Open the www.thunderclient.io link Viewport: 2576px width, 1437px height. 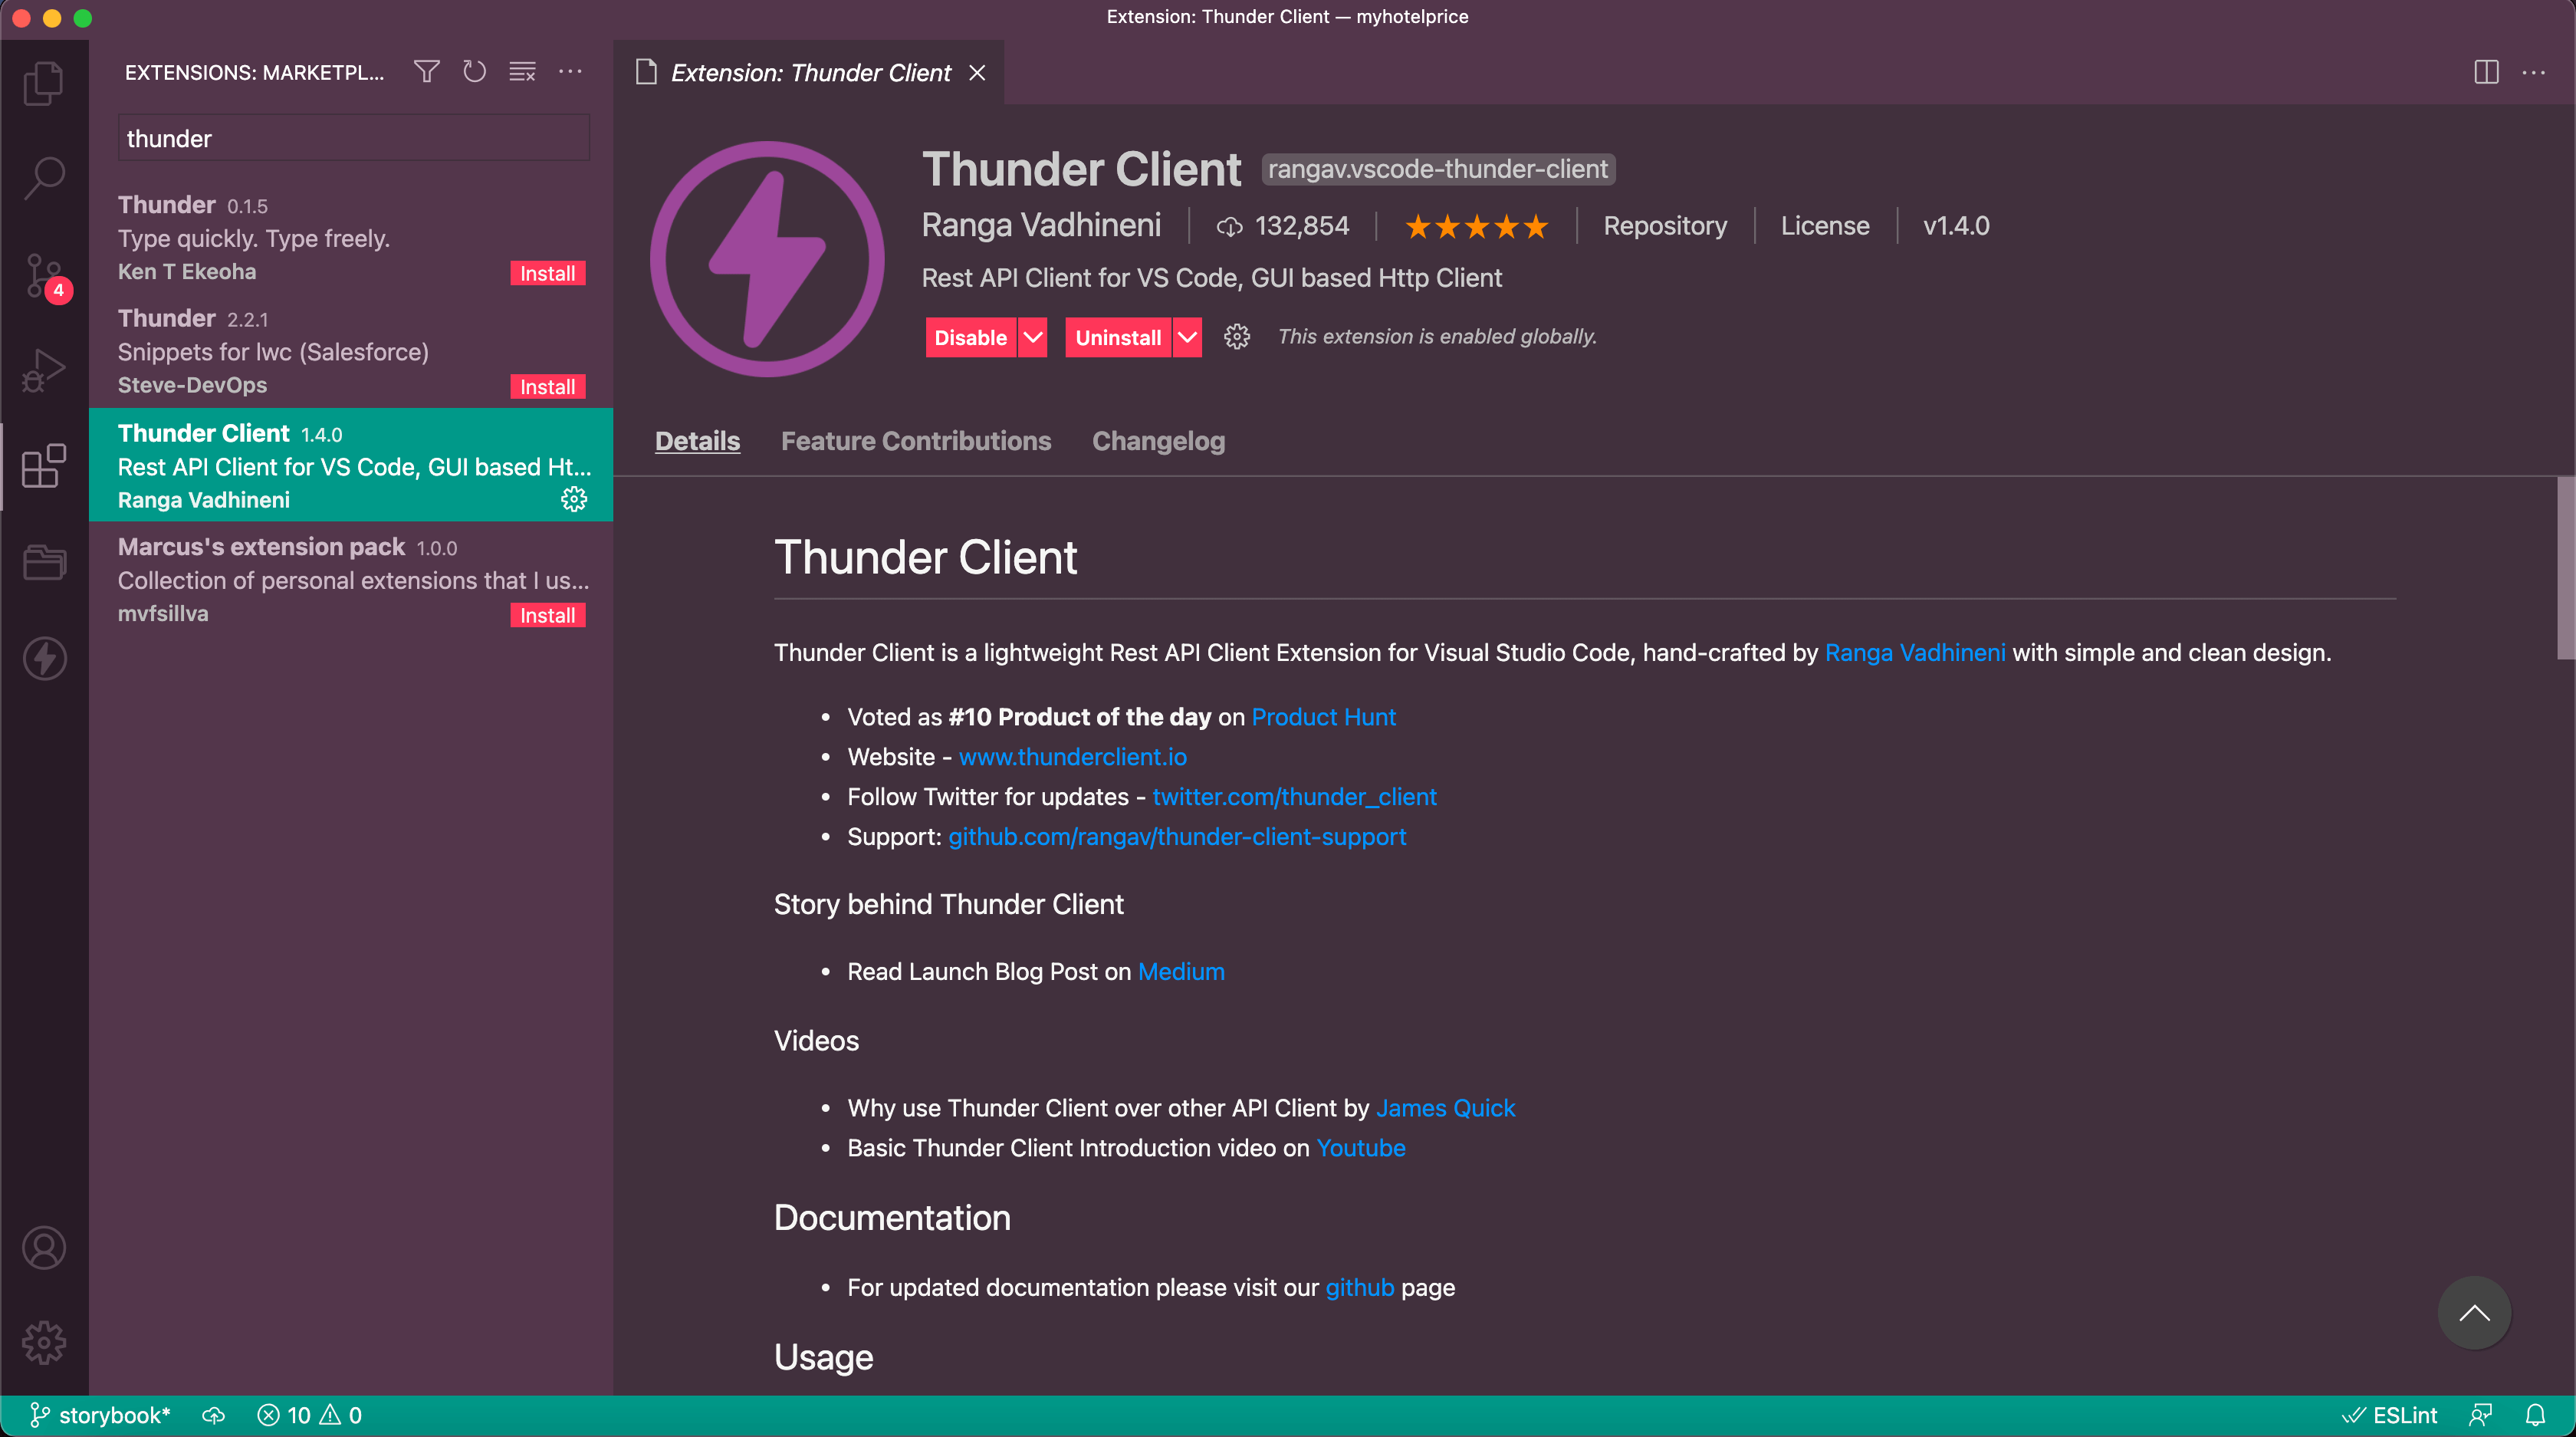tap(1072, 757)
